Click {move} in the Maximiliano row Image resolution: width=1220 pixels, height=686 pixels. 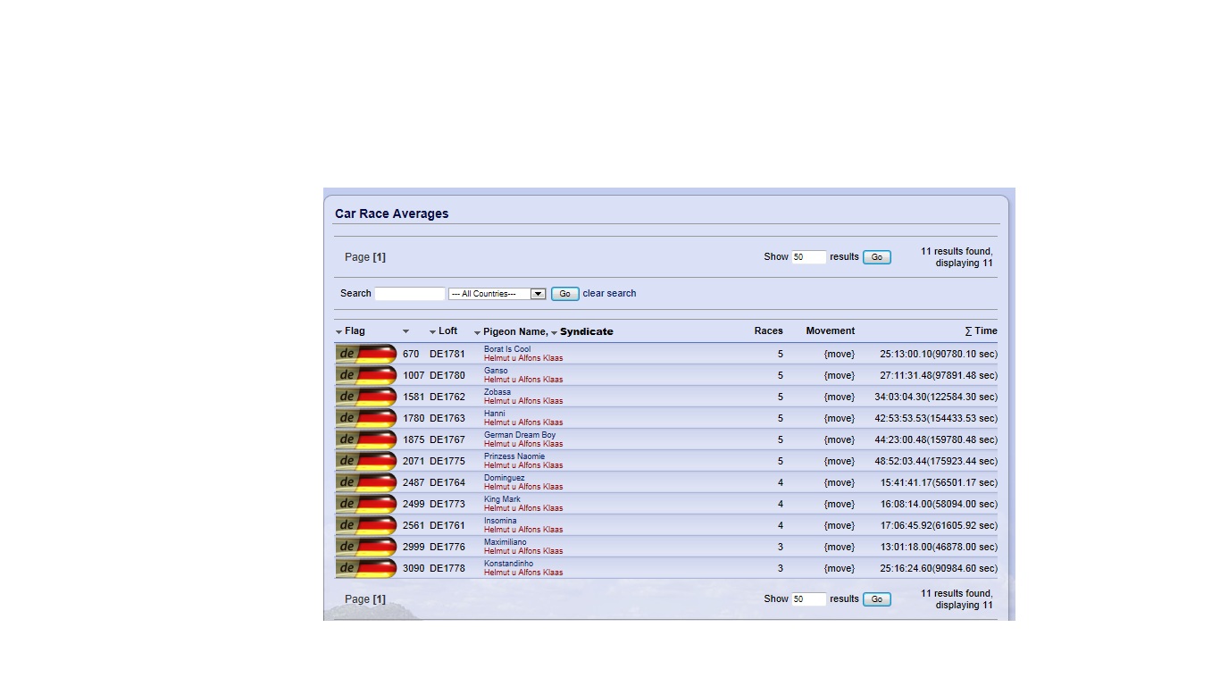[839, 547]
